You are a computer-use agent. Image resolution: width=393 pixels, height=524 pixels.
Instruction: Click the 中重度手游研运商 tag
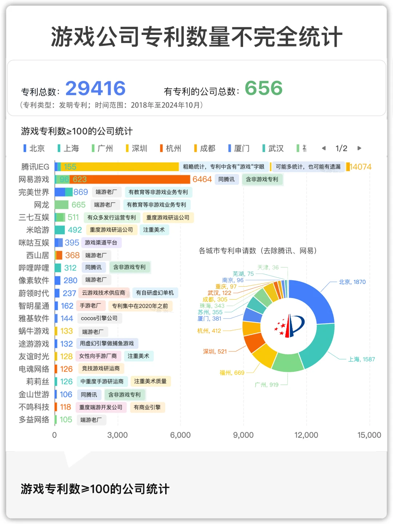pos(102,381)
